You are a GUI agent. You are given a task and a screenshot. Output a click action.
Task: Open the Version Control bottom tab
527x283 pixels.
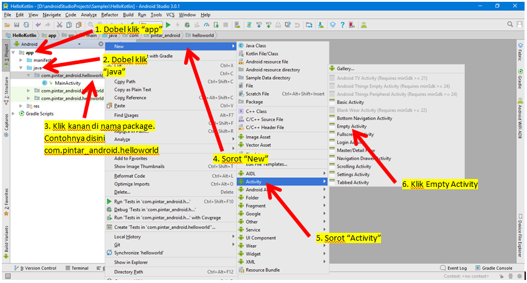point(35,268)
